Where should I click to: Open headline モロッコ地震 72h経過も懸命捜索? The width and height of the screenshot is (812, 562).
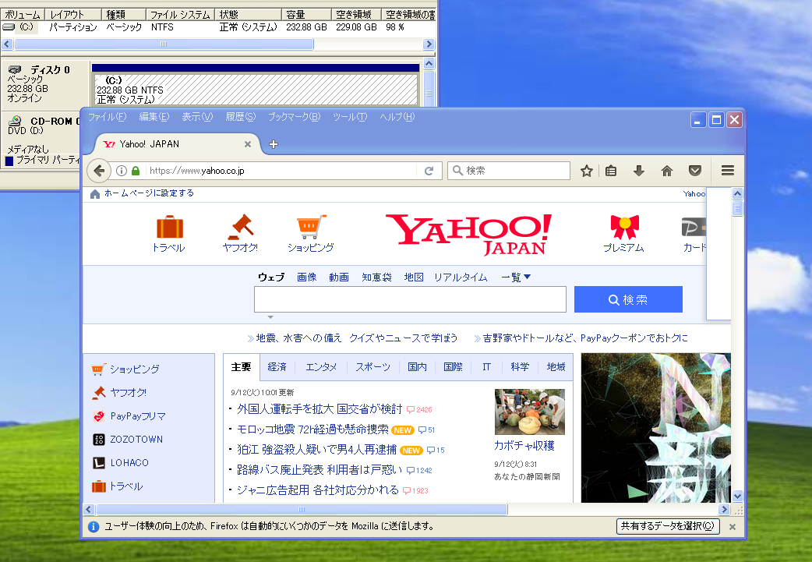coord(312,429)
